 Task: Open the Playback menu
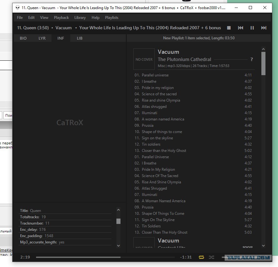61,18
